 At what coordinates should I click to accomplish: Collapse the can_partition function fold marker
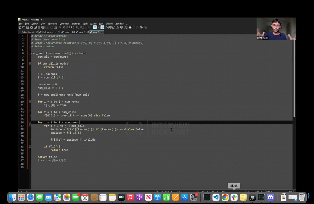(x=30, y=53)
